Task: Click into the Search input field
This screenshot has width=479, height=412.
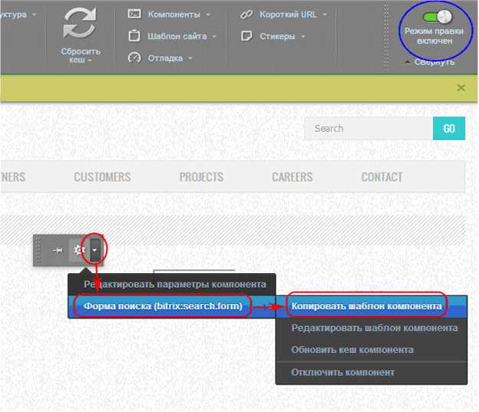Action: tap(368, 129)
